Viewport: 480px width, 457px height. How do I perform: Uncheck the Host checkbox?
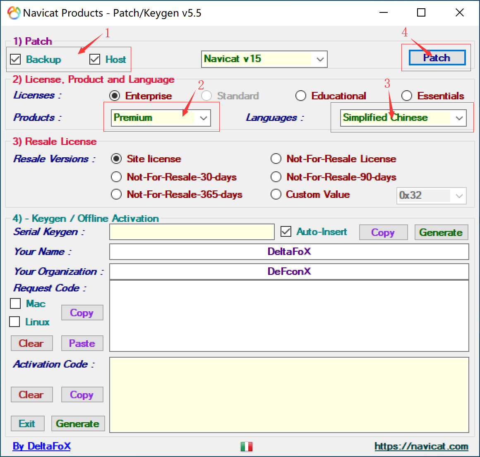tap(95, 59)
